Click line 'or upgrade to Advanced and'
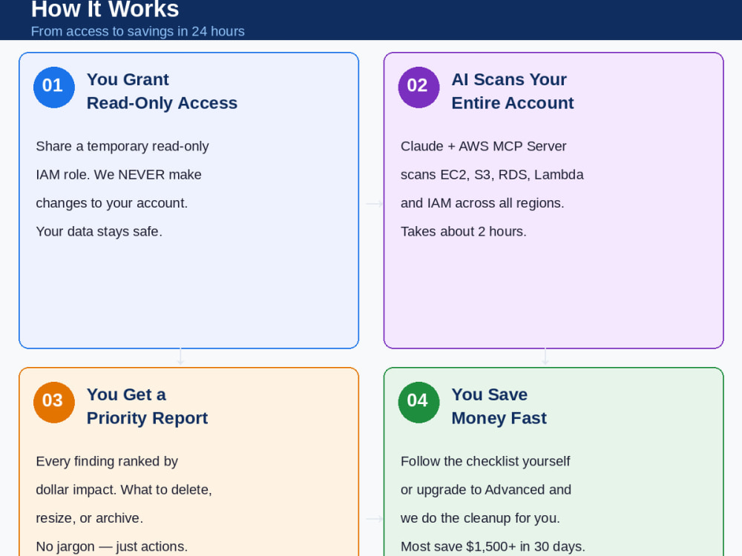The image size is (742, 556). [x=486, y=490]
